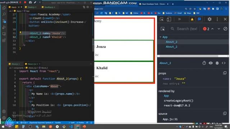Select React component picker tool
The image size is (230, 129).
coord(162,29)
